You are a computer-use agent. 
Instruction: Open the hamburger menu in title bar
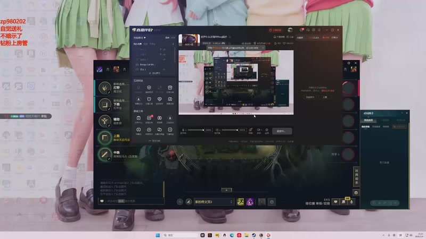[319, 30]
